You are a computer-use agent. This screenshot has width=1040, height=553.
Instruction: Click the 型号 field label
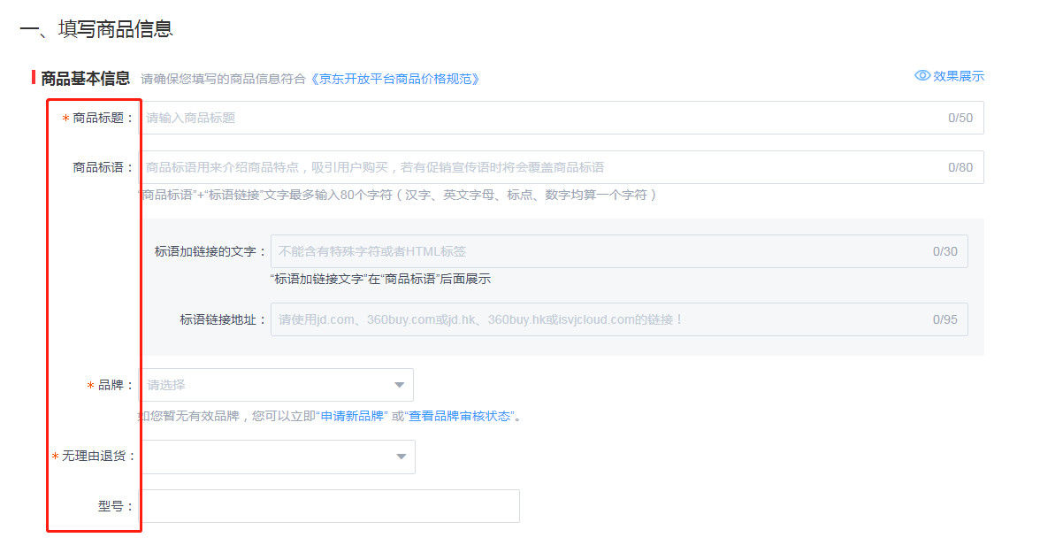115,506
